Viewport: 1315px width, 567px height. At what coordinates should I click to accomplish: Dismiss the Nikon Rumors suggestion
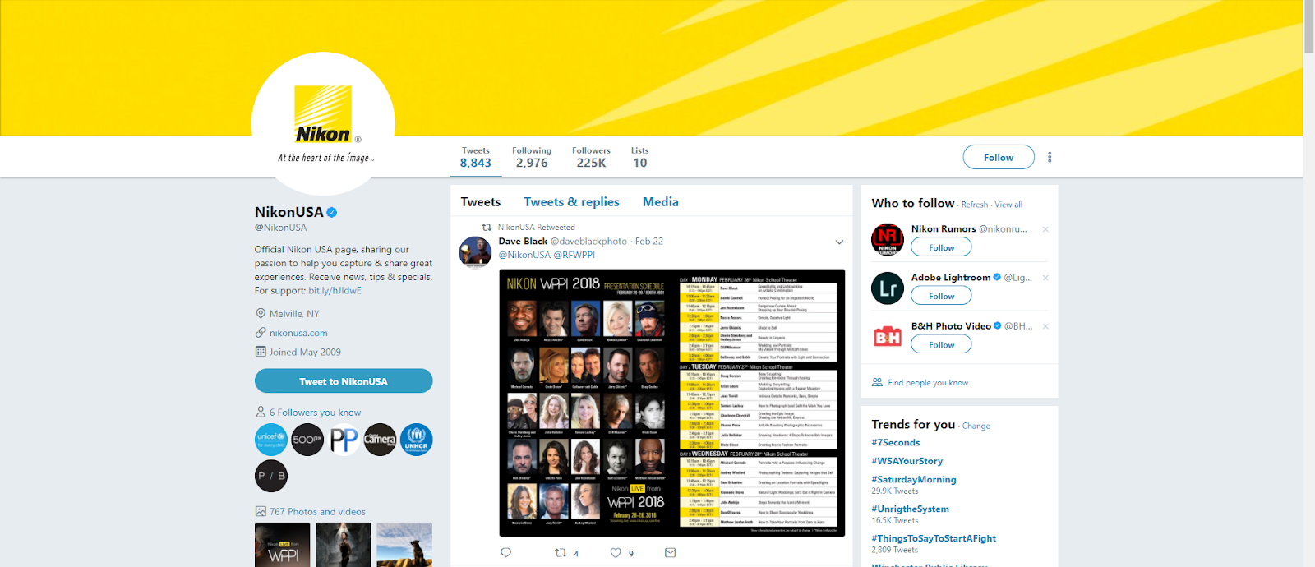tap(1045, 229)
